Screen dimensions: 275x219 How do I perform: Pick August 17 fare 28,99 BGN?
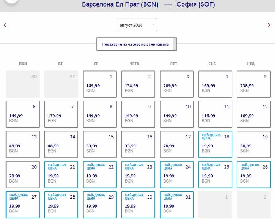click(x=177, y=145)
